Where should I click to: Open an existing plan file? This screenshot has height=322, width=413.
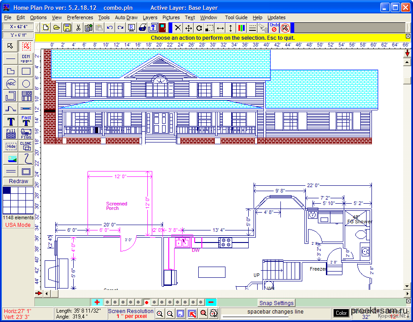pyautogui.click(x=57, y=28)
